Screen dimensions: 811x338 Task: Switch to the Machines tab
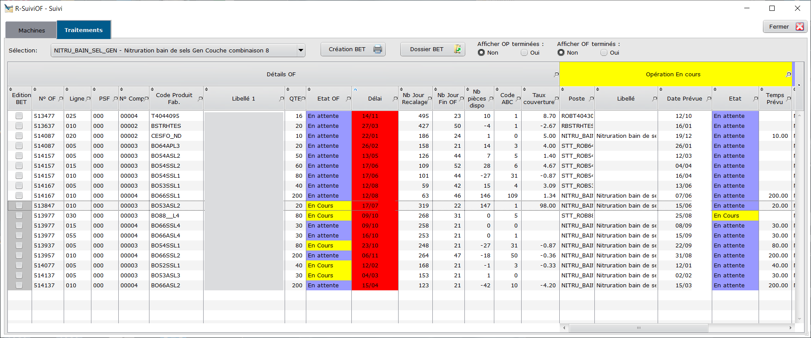31,30
